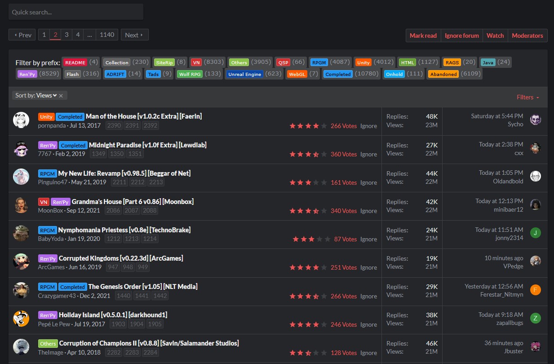Viewport: 554px width, 364px height.
Task: Click Crazygamer43 avatar next to The Genesis Order
Action: [21, 290]
